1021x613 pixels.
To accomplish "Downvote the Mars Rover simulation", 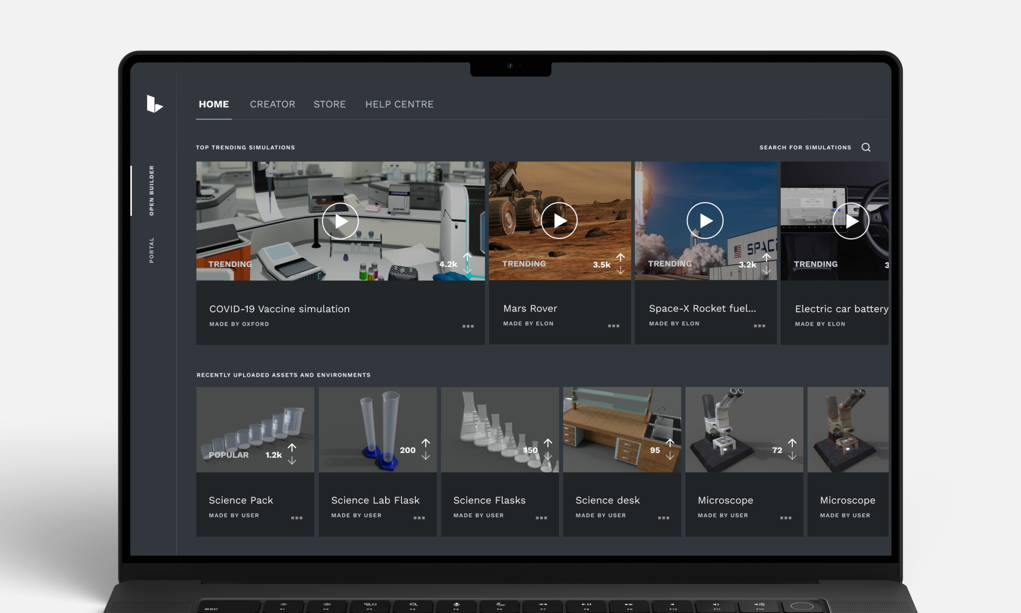I will 620,270.
